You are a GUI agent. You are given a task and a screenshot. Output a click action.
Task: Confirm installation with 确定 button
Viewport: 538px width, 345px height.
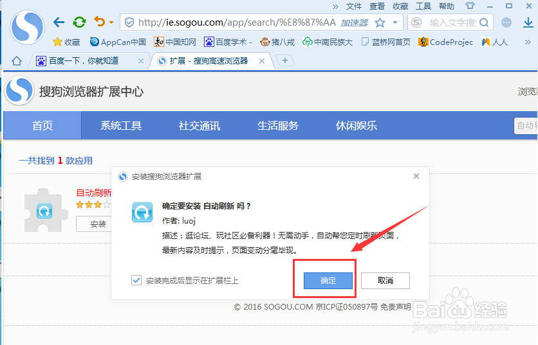pyautogui.click(x=328, y=281)
